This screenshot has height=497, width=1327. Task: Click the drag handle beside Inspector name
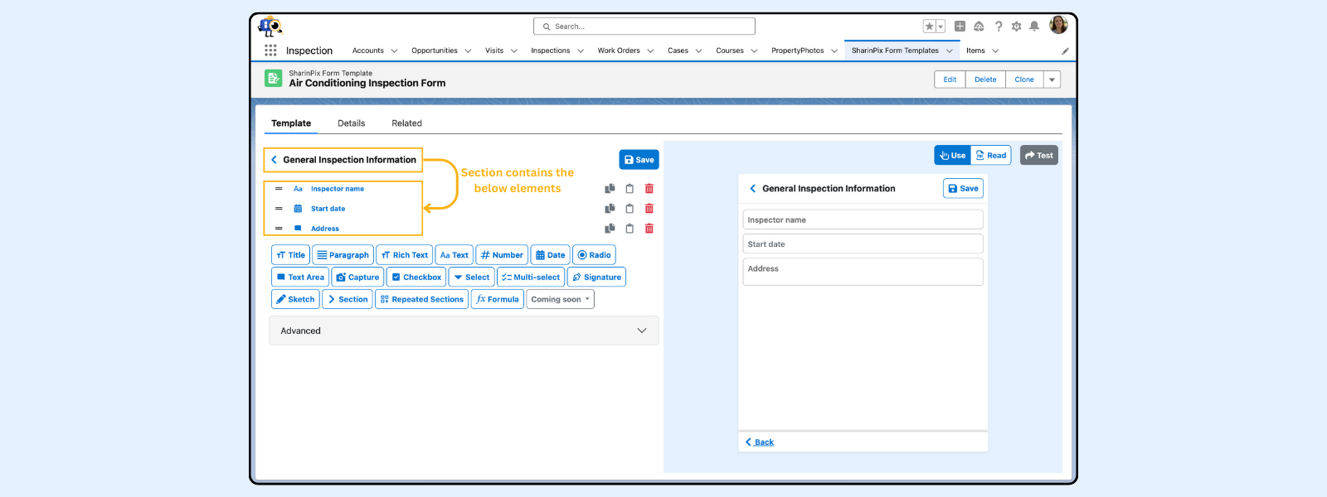point(279,189)
